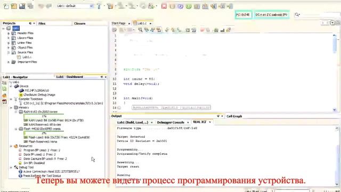Click the green refresh icon in Dashboard sidebar

pos(4,89)
